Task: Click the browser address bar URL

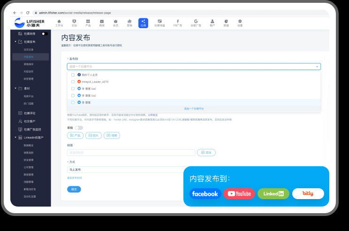Action: (75, 13)
